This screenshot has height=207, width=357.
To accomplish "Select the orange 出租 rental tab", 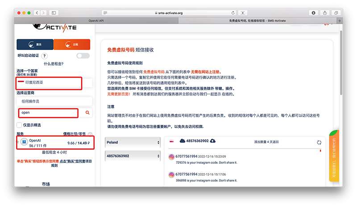I will [x=71, y=44].
